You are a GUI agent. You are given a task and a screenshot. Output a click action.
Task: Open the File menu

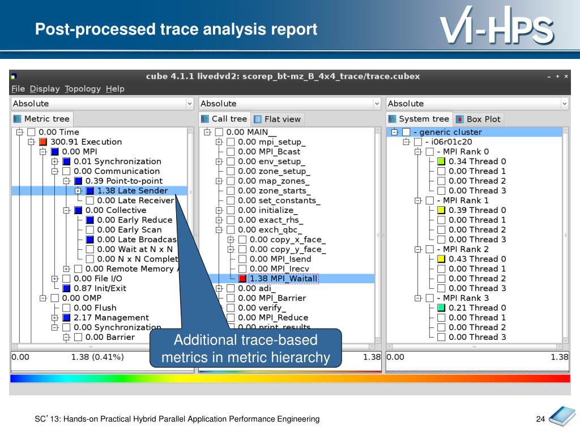18,89
